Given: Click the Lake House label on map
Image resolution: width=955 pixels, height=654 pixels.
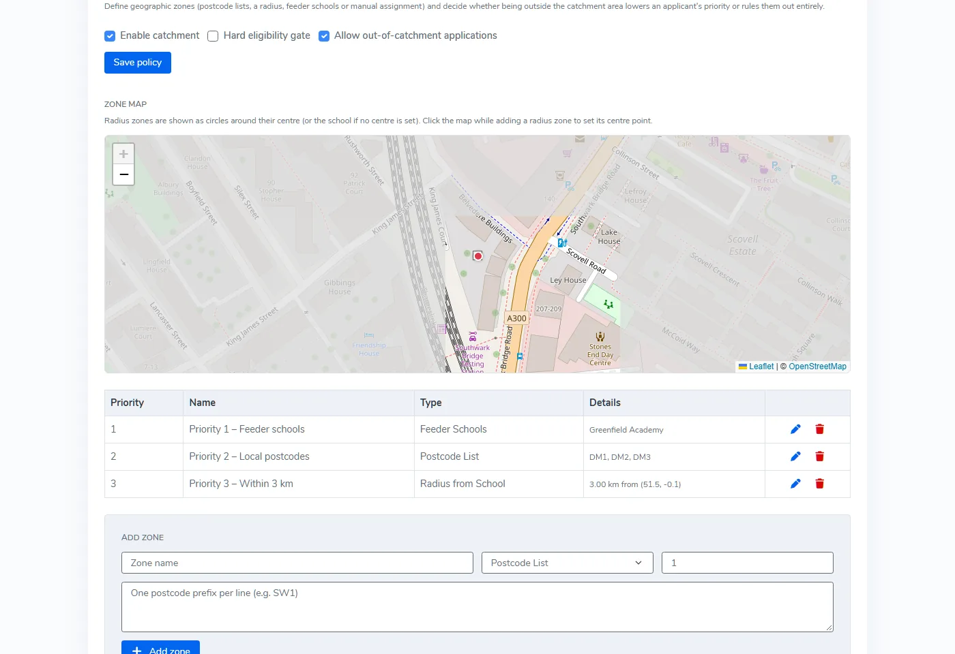Looking at the screenshot, I should 609,236.
